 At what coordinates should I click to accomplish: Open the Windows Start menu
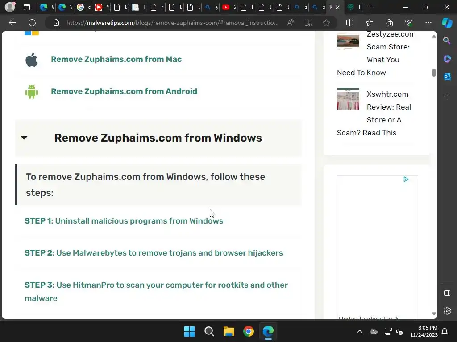coord(189,331)
